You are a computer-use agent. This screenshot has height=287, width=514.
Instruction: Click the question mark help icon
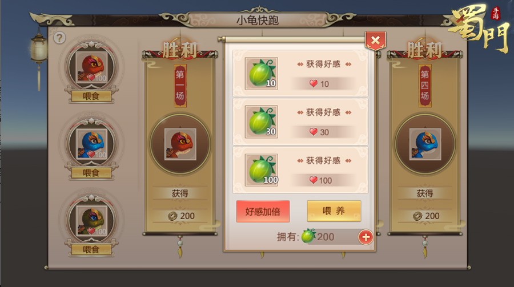pos(59,38)
